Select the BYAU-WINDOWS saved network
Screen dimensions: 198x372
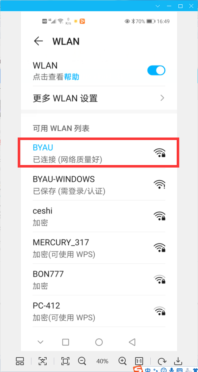99,185
